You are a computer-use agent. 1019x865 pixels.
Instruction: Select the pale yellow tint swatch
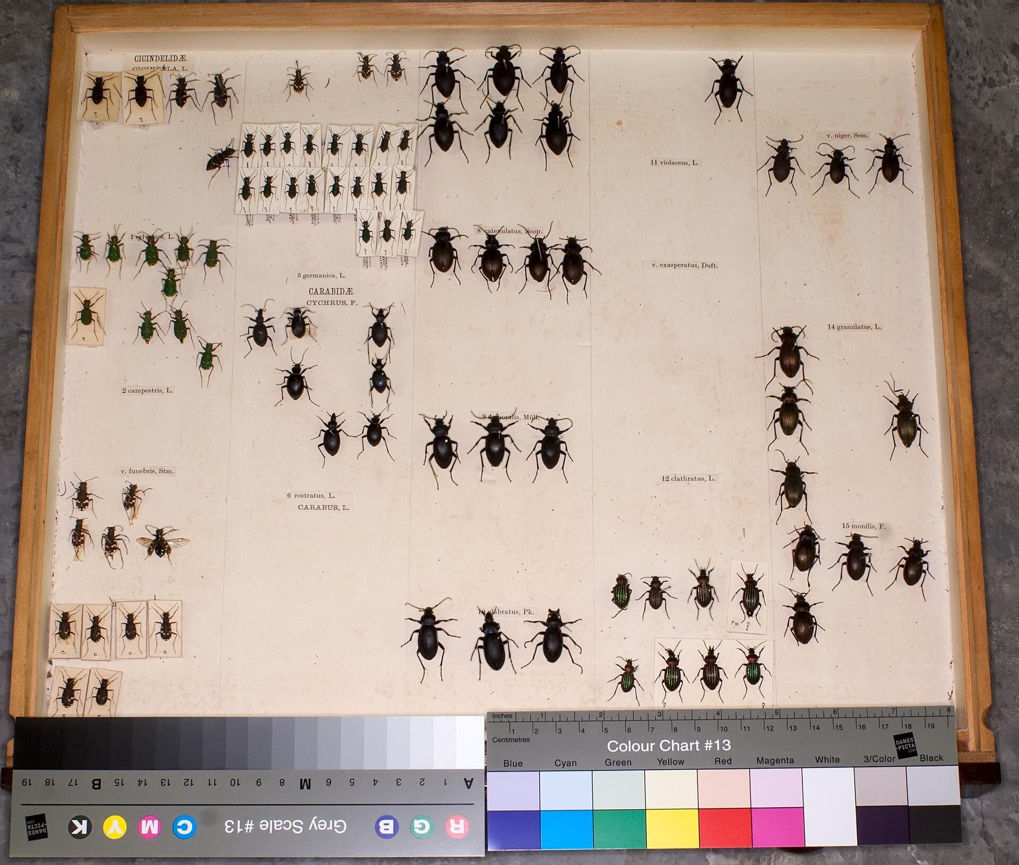pyautogui.click(x=671, y=790)
